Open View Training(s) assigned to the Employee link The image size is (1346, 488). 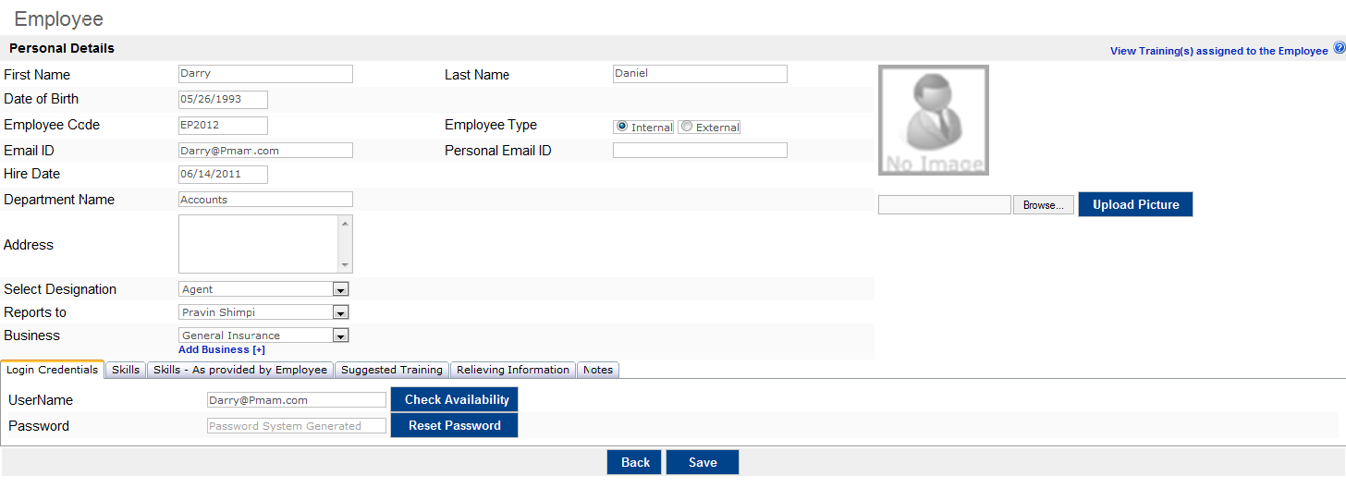click(1218, 51)
